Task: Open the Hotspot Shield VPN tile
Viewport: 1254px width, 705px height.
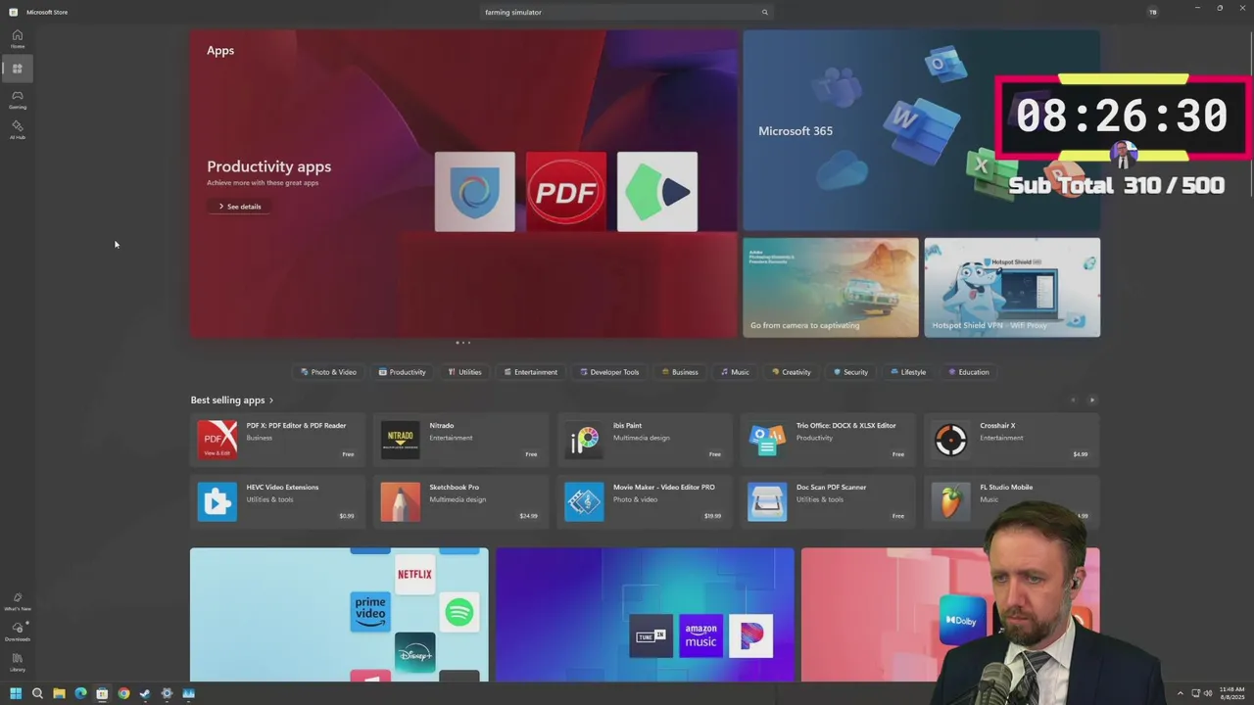Action: (x=1012, y=287)
